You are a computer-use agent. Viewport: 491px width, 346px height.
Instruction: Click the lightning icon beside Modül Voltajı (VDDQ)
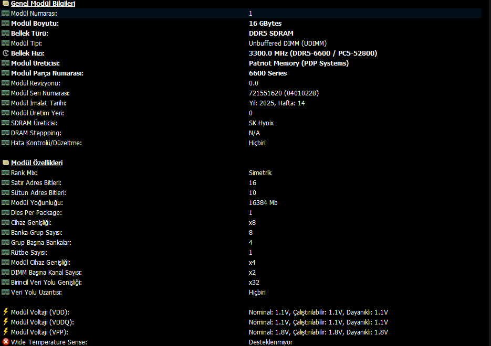coord(5,321)
